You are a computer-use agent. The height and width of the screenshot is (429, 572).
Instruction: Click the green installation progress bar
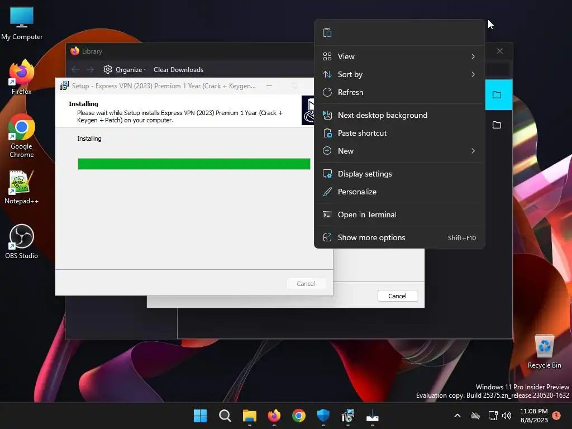click(x=194, y=164)
